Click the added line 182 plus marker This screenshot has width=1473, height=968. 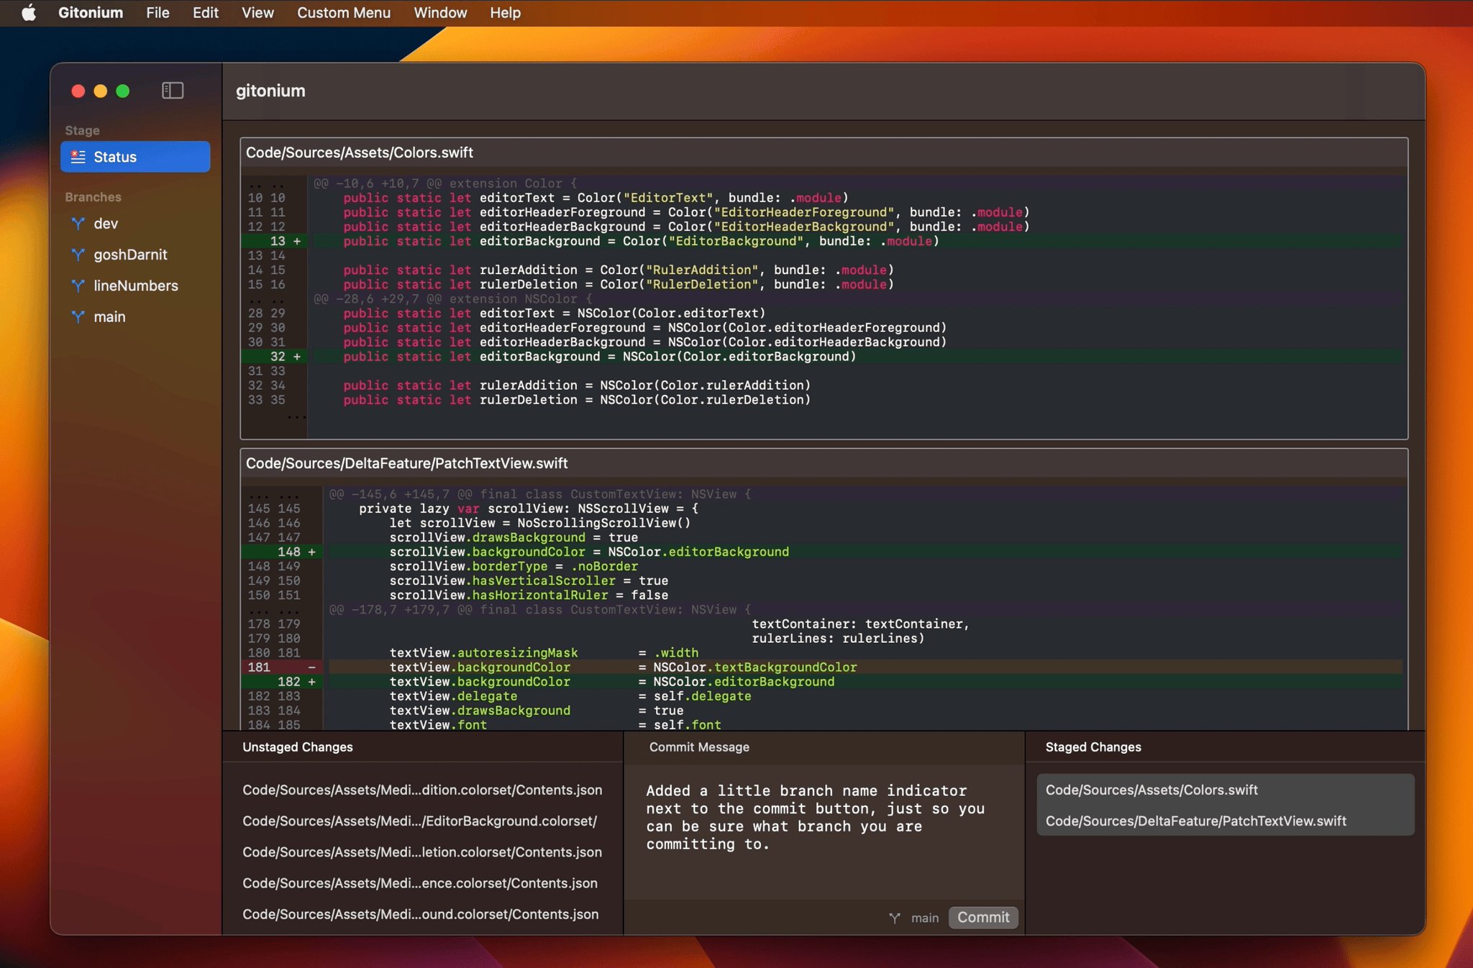click(311, 681)
